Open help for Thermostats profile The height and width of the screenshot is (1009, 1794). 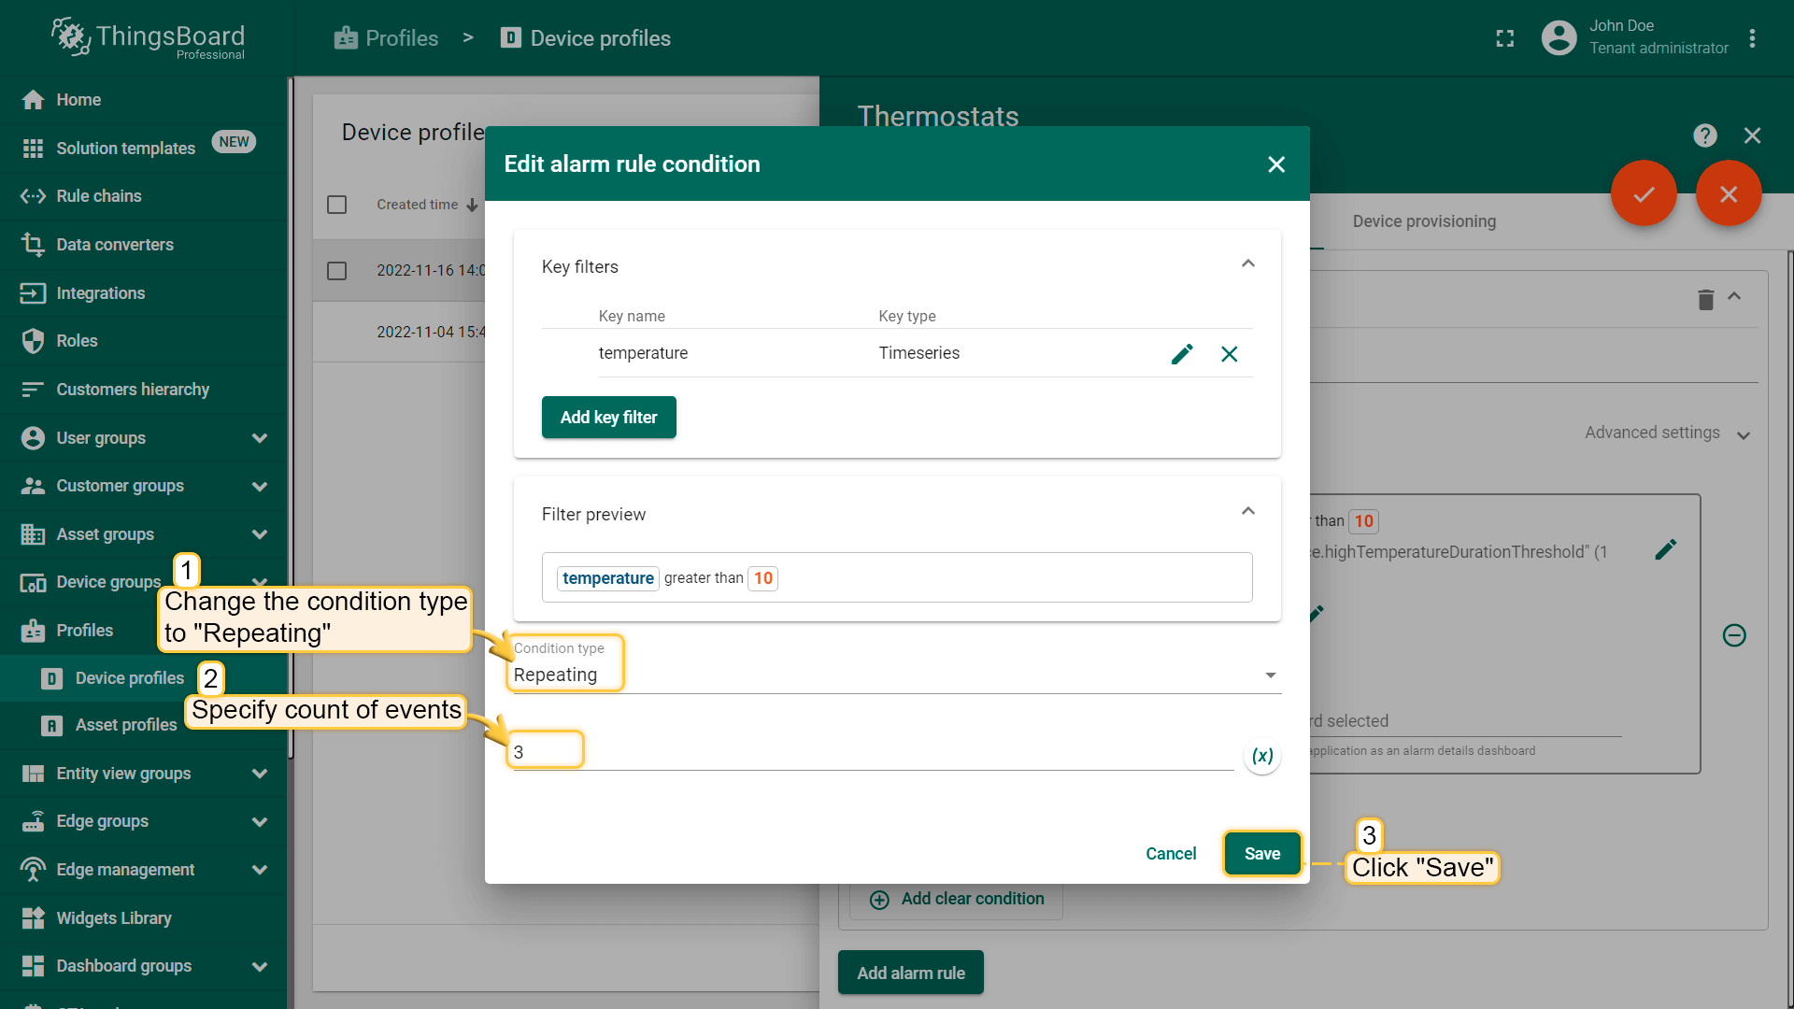tap(1705, 136)
